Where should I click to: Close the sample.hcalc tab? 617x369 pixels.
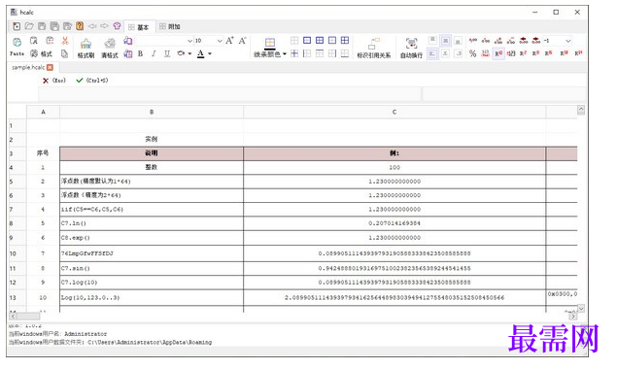pos(50,67)
